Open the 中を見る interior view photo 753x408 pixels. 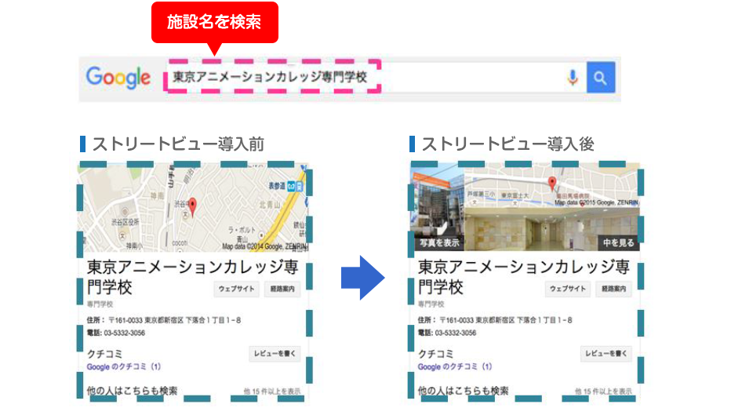[551, 229]
